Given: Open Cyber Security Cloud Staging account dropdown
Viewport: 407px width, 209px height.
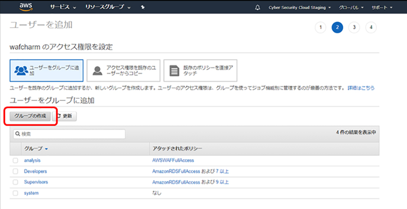Looking at the screenshot, I should [x=299, y=8].
